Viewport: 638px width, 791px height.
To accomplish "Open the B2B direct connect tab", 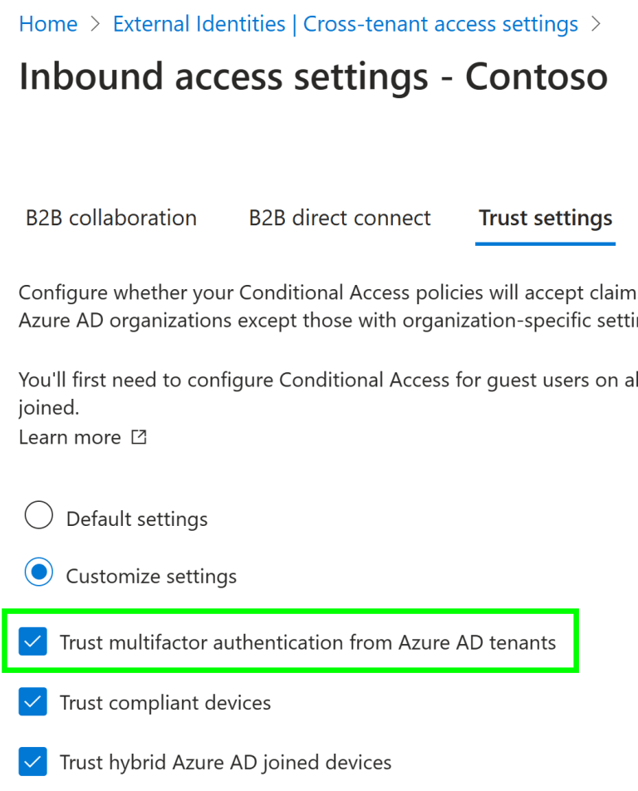I will 339,218.
